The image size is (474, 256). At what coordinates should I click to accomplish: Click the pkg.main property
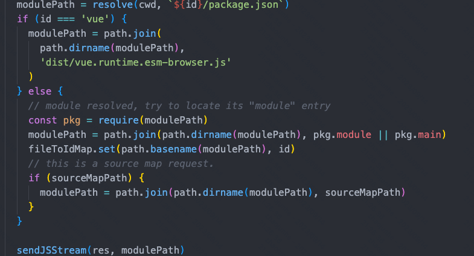[x=418, y=135]
